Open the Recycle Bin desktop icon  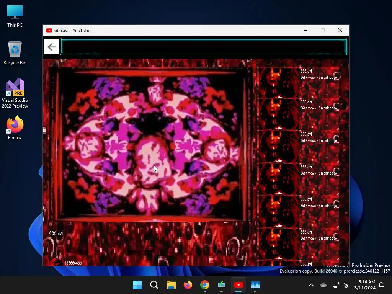click(x=15, y=53)
